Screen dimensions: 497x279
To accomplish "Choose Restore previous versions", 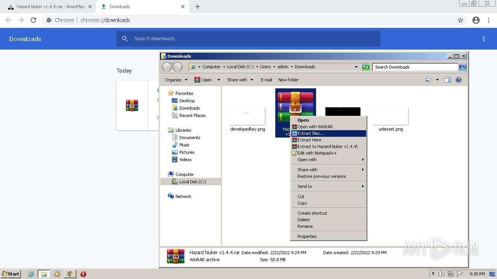I will pyautogui.click(x=328, y=176).
